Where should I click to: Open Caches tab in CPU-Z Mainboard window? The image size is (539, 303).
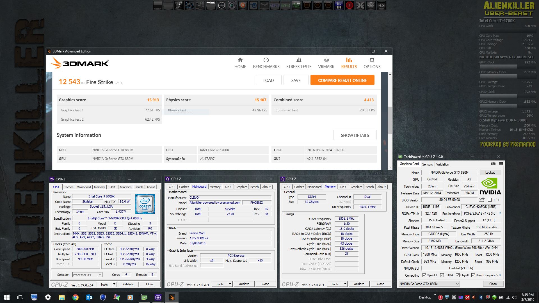point(184,187)
